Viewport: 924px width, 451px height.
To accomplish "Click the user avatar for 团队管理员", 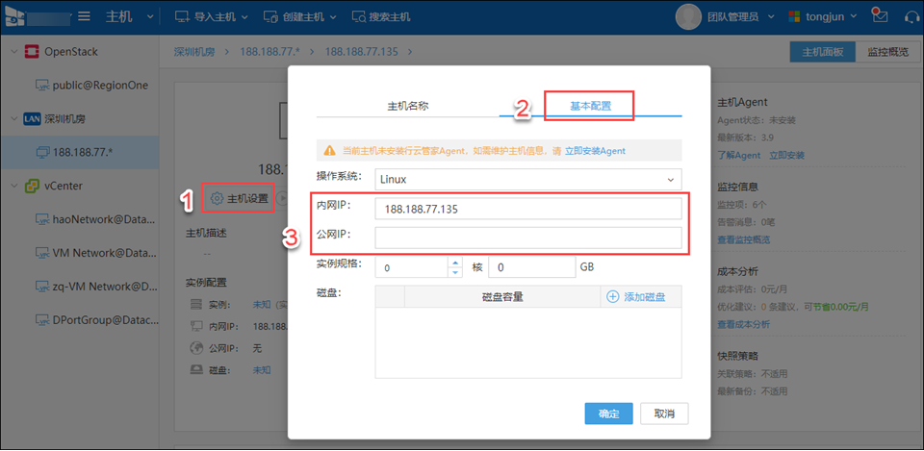I will point(688,16).
